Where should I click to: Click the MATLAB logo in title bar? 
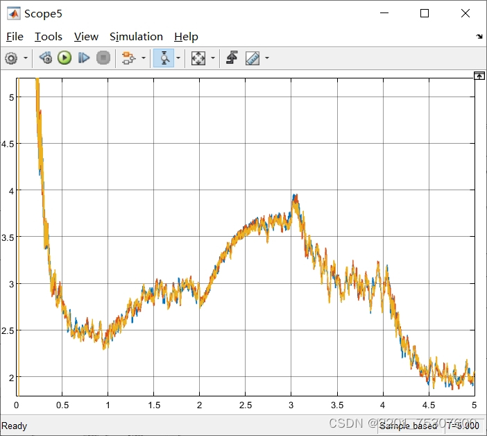point(14,14)
